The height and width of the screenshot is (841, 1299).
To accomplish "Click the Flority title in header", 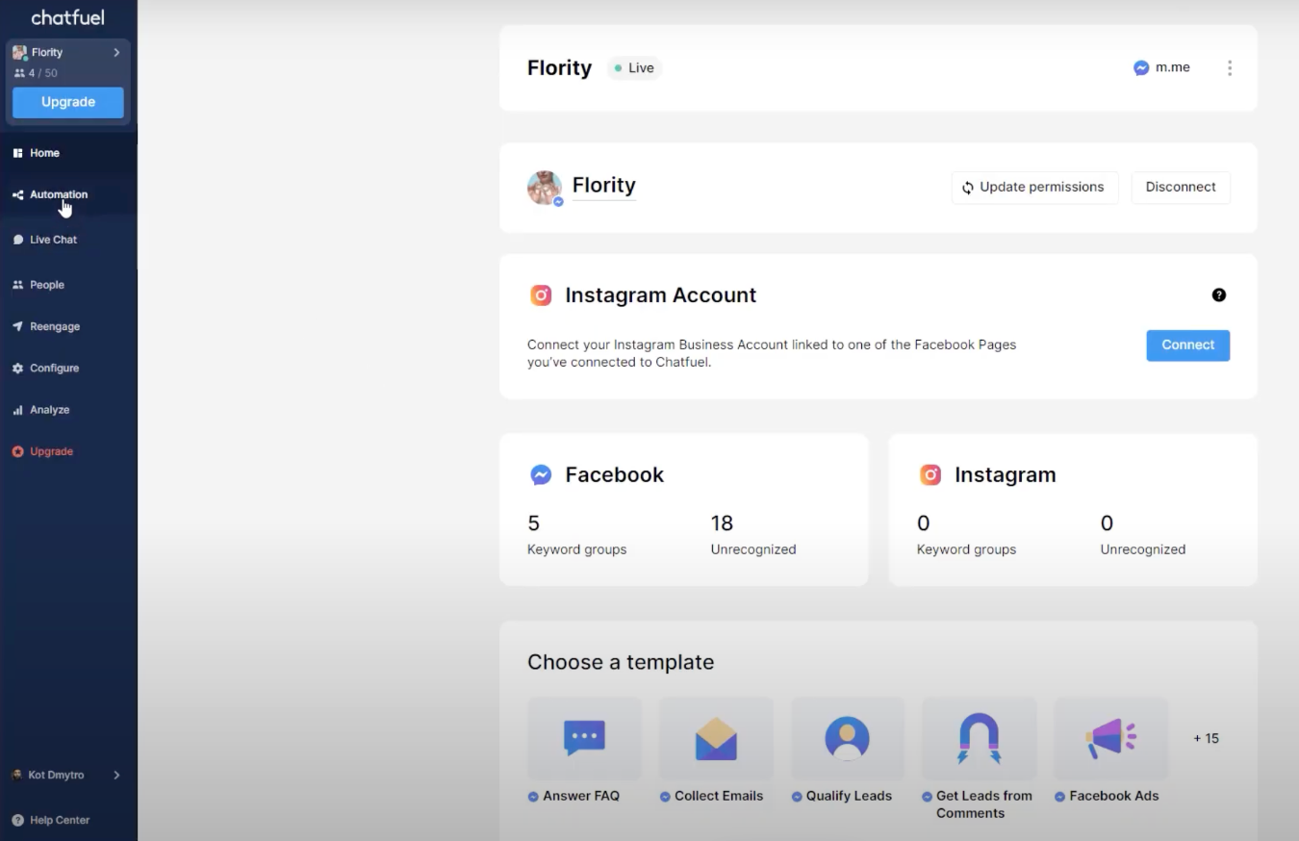I will click(559, 68).
